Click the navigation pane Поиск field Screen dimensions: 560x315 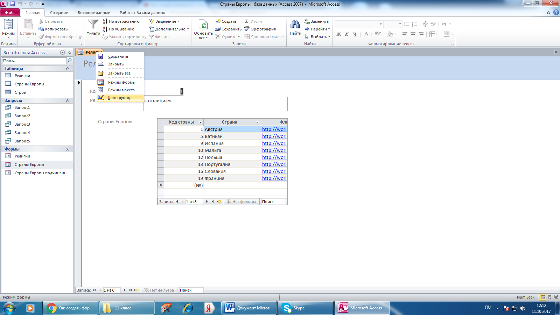click(x=34, y=61)
